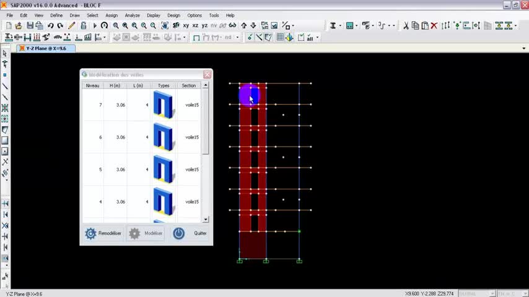Viewport: 529px width, 297px height.
Task: Expand the dropdown beside the percent named-view icon
Action: click(293, 25)
